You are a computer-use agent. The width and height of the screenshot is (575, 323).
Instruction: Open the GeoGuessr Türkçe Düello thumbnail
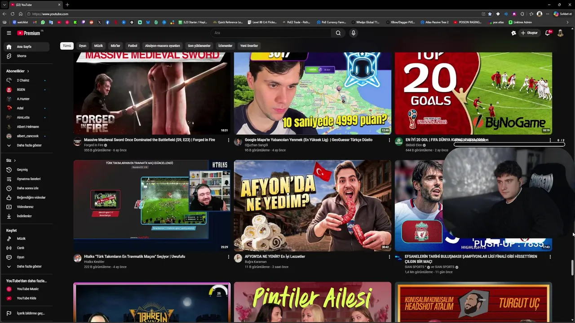click(x=312, y=93)
